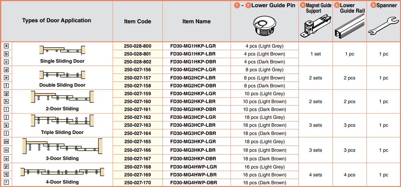Click the row letter box 'a'

point(7,46)
